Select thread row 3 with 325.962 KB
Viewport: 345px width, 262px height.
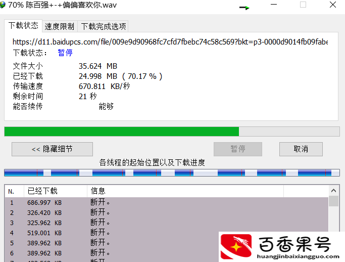[x=167, y=223]
